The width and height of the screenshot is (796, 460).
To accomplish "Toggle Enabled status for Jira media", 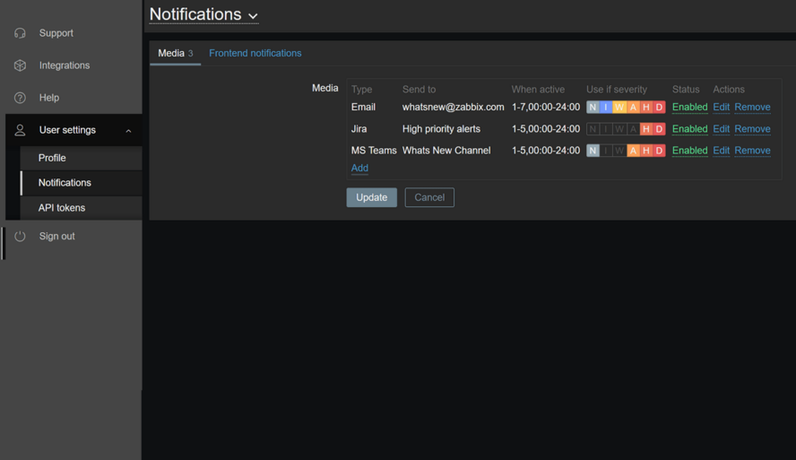I will (689, 129).
